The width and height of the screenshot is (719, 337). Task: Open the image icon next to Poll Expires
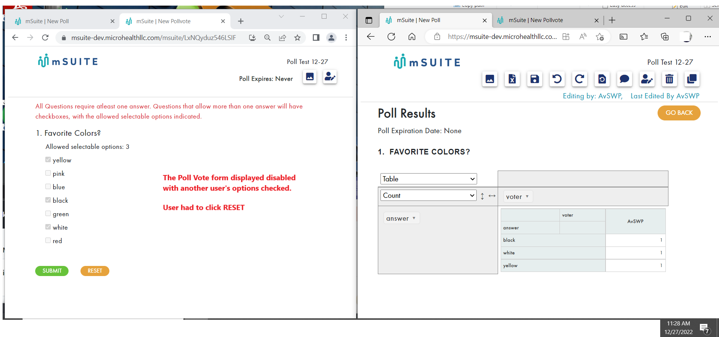pos(310,77)
